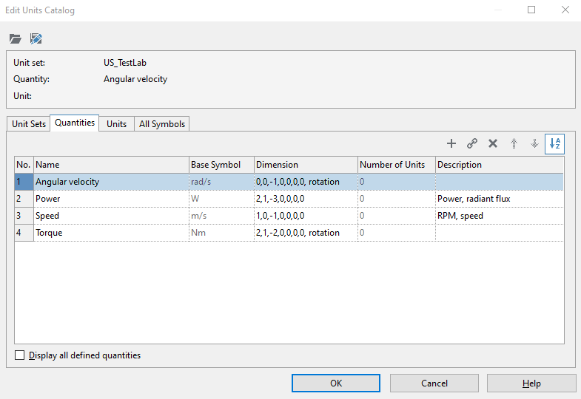The height and width of the screenshot is (399, 581).
Task: Click 'Power, radiant flux' description cell
Action: 500,199
